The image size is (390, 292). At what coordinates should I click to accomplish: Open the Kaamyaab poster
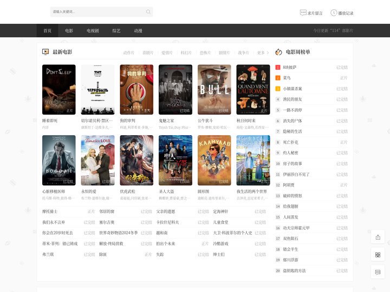(x=214, y=161)
